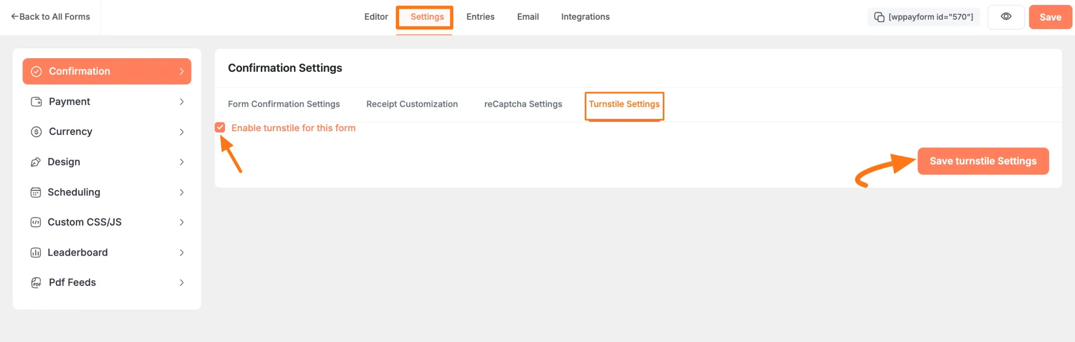Click the Confirmation checkmark icon in sidebar

(37, 71)
